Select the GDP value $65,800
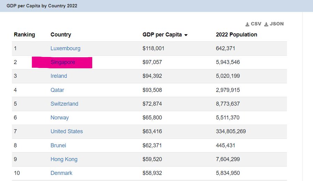The height and width of the screenshot is (181, 313). 152,118
